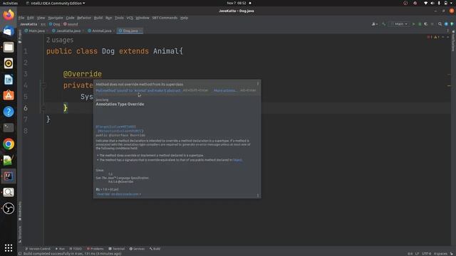Screen dimensions: 456x256
Task: Open the Run menu
Action: tap(108, 18)
